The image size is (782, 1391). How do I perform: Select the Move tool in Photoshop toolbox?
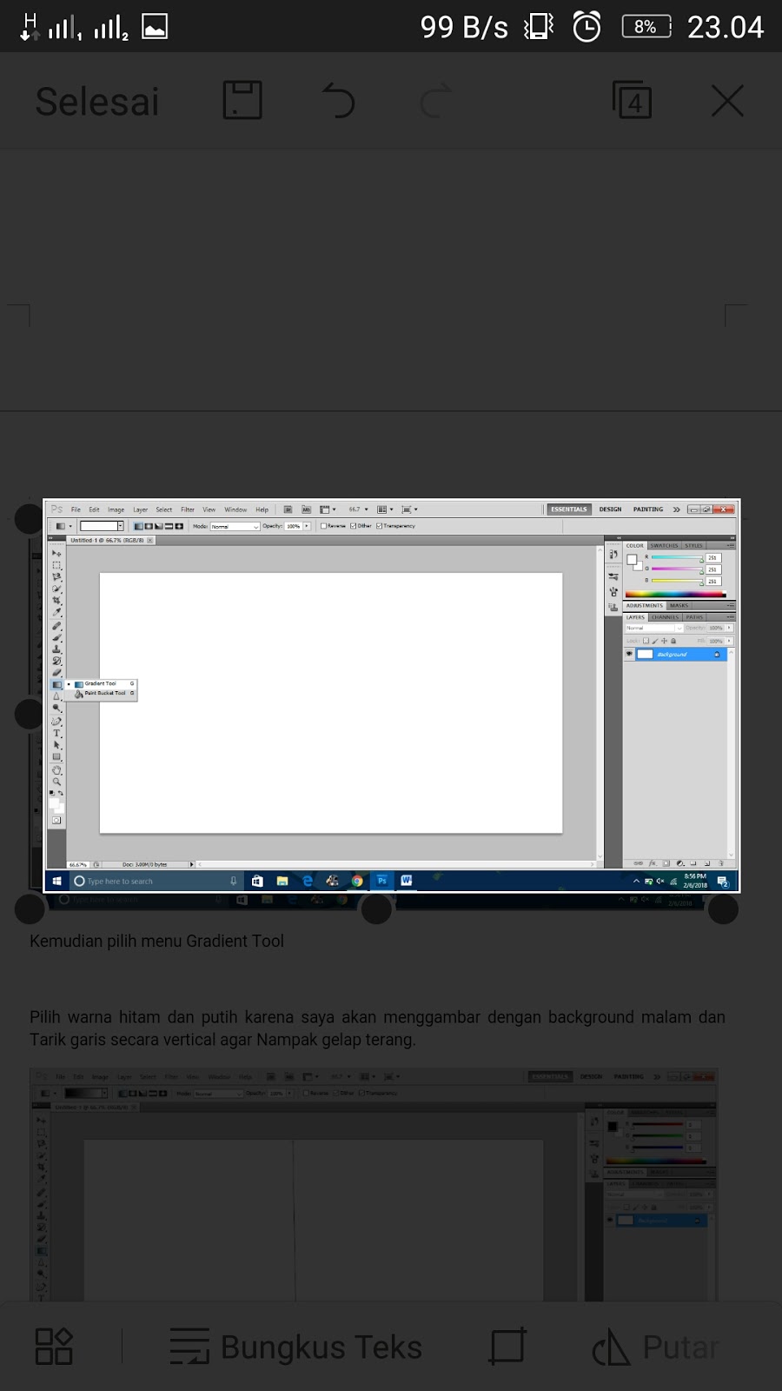pyautogui.click(x=56, y=553)
